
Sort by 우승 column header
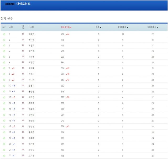(98, 27)
